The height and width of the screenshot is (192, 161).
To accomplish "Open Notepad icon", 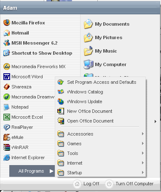I will pyautogui.click(x=7, y=107).
